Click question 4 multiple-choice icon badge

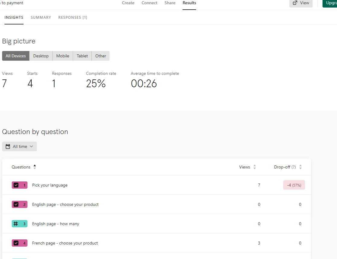20,243
